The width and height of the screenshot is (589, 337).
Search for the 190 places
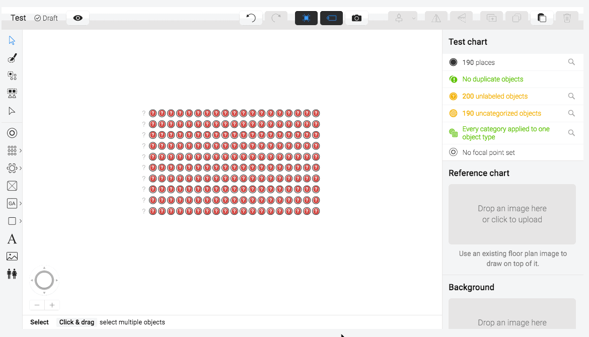[x=571, y=62]
